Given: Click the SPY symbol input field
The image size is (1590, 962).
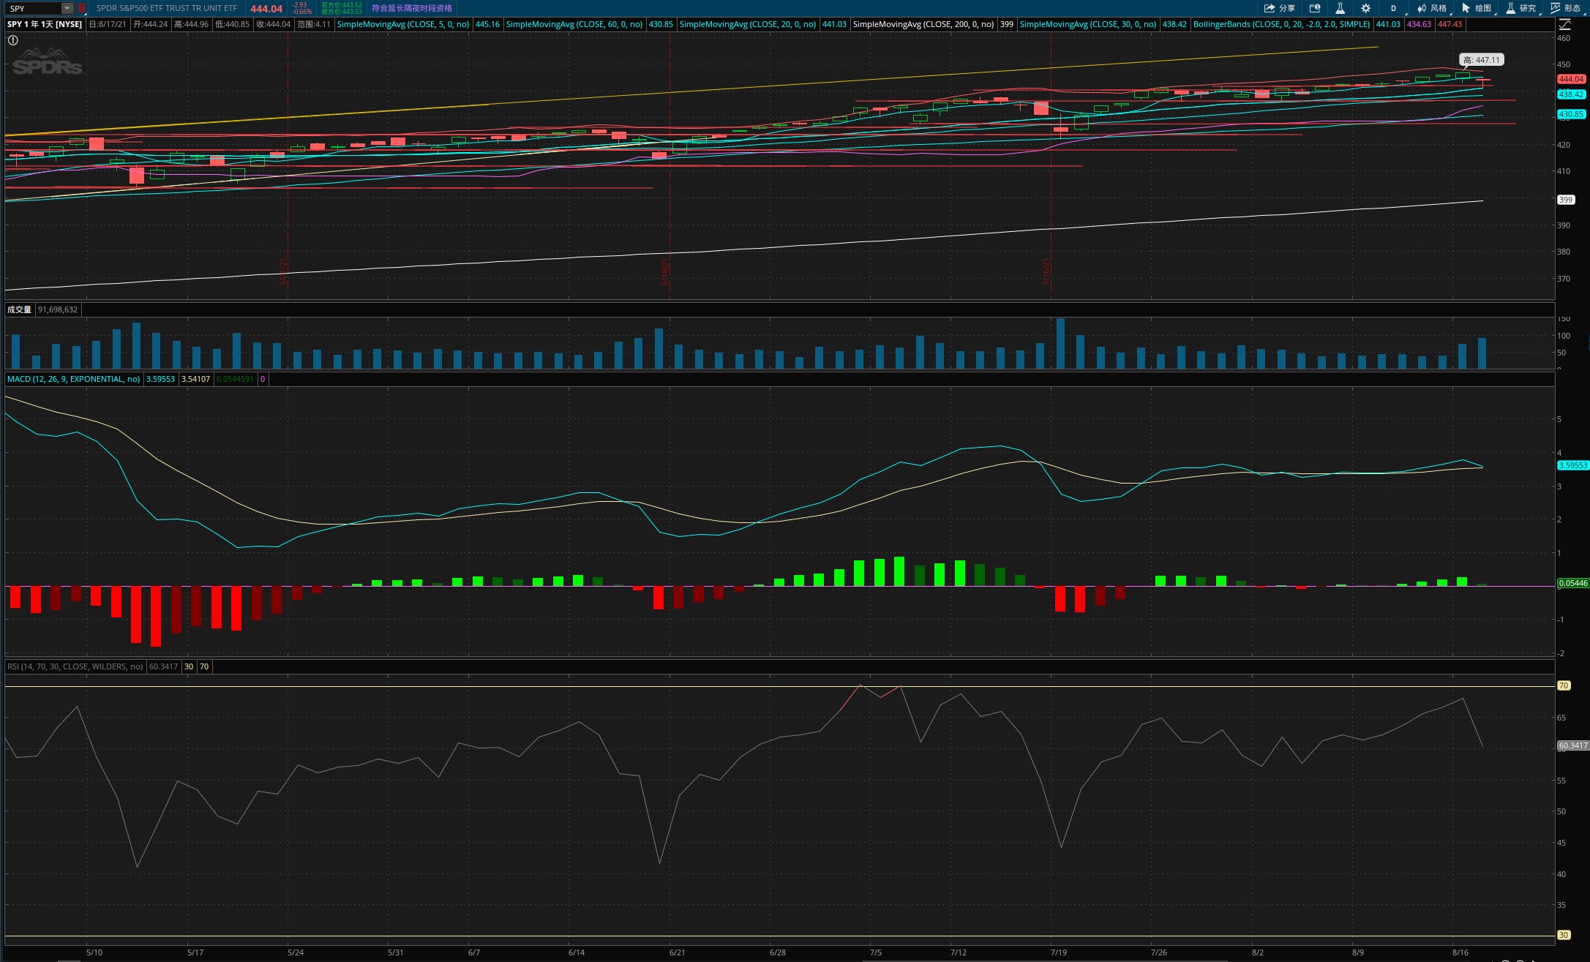Looking at the screenshot, I should (x=34, y=9).
